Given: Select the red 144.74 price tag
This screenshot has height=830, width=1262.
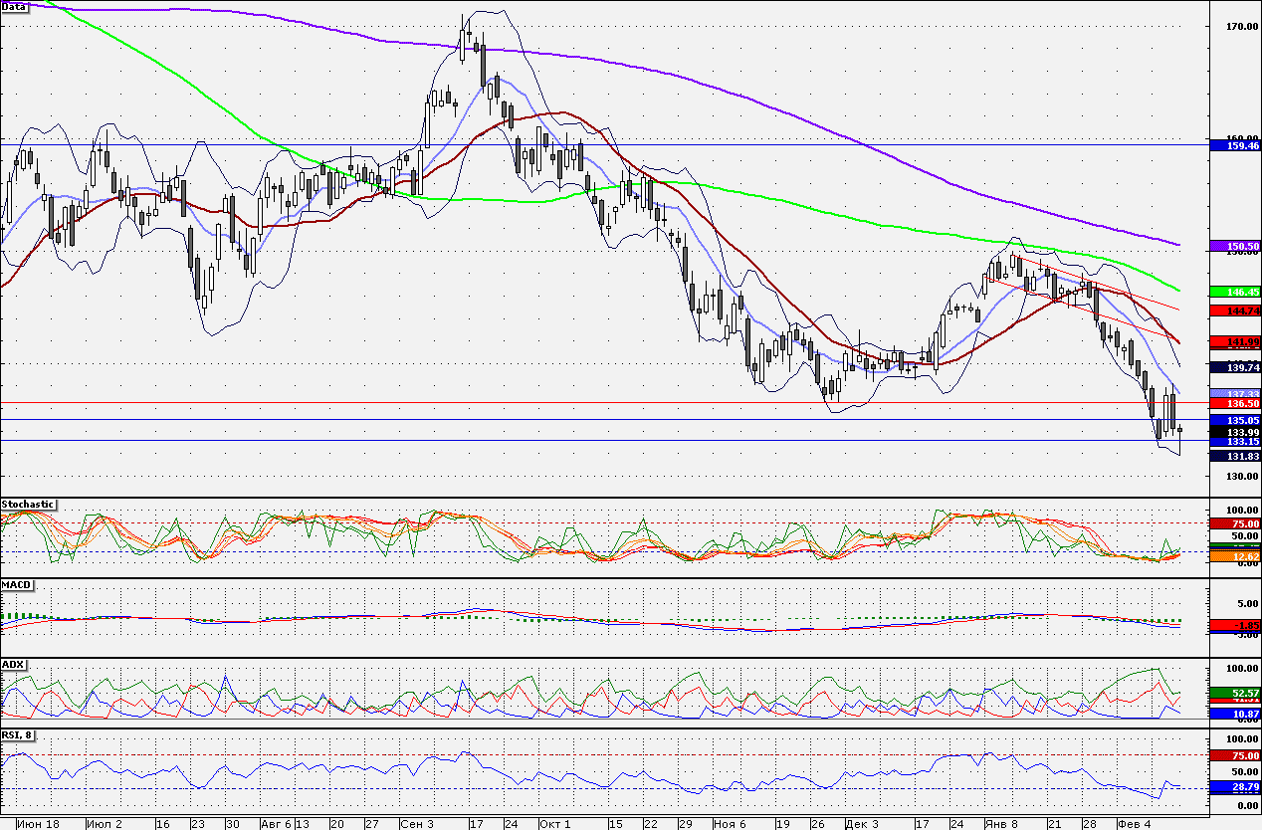Looking at the screenshot, I should click(1235, 311).
